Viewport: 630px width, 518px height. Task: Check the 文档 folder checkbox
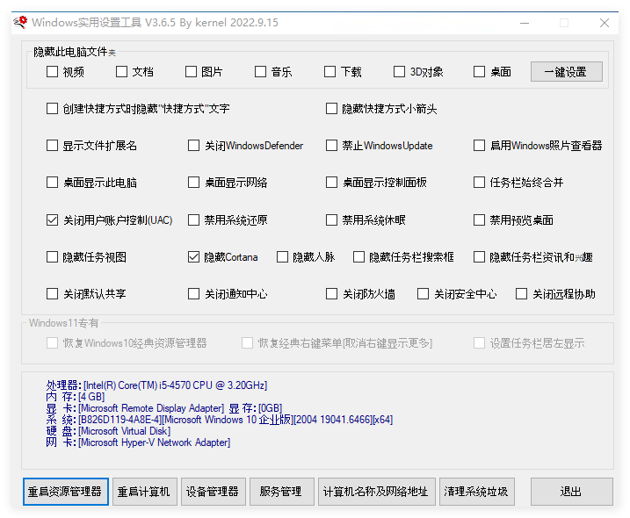122,72
